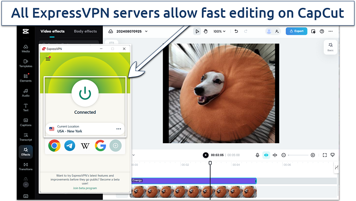
Task: Expand more sidebar items chevron
Action: [26, 184]
